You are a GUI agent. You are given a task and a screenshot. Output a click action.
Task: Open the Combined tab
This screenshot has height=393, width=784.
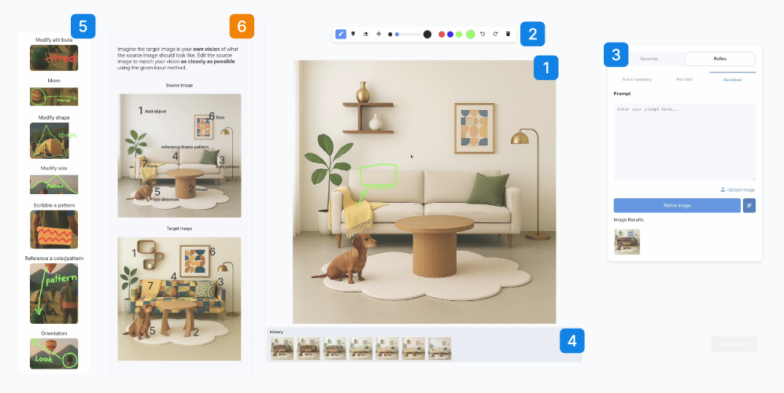pyautogui.click(x=733, y=79)
